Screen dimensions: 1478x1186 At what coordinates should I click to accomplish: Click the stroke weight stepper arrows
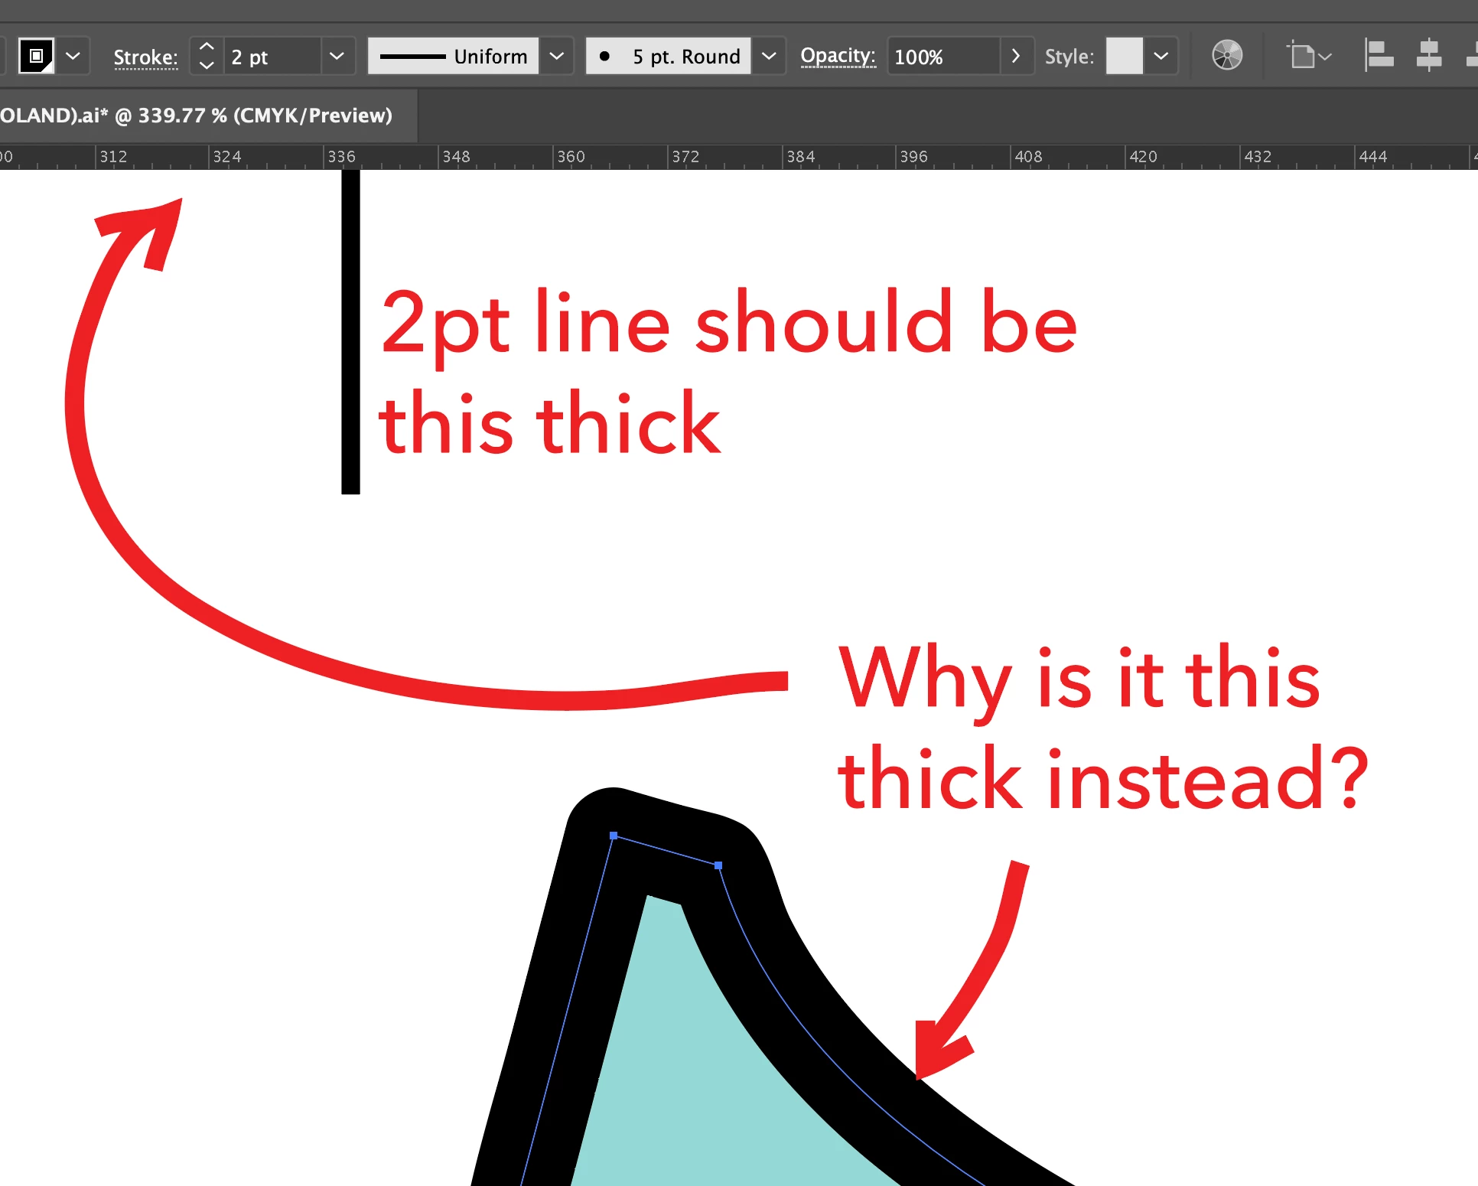pos(206,56)
